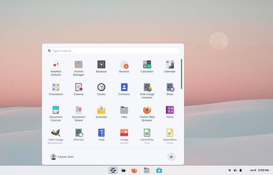Open the Clocks app

tap(102, 89)
